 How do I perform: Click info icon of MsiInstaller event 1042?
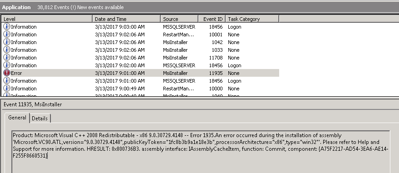click(7, 42)
